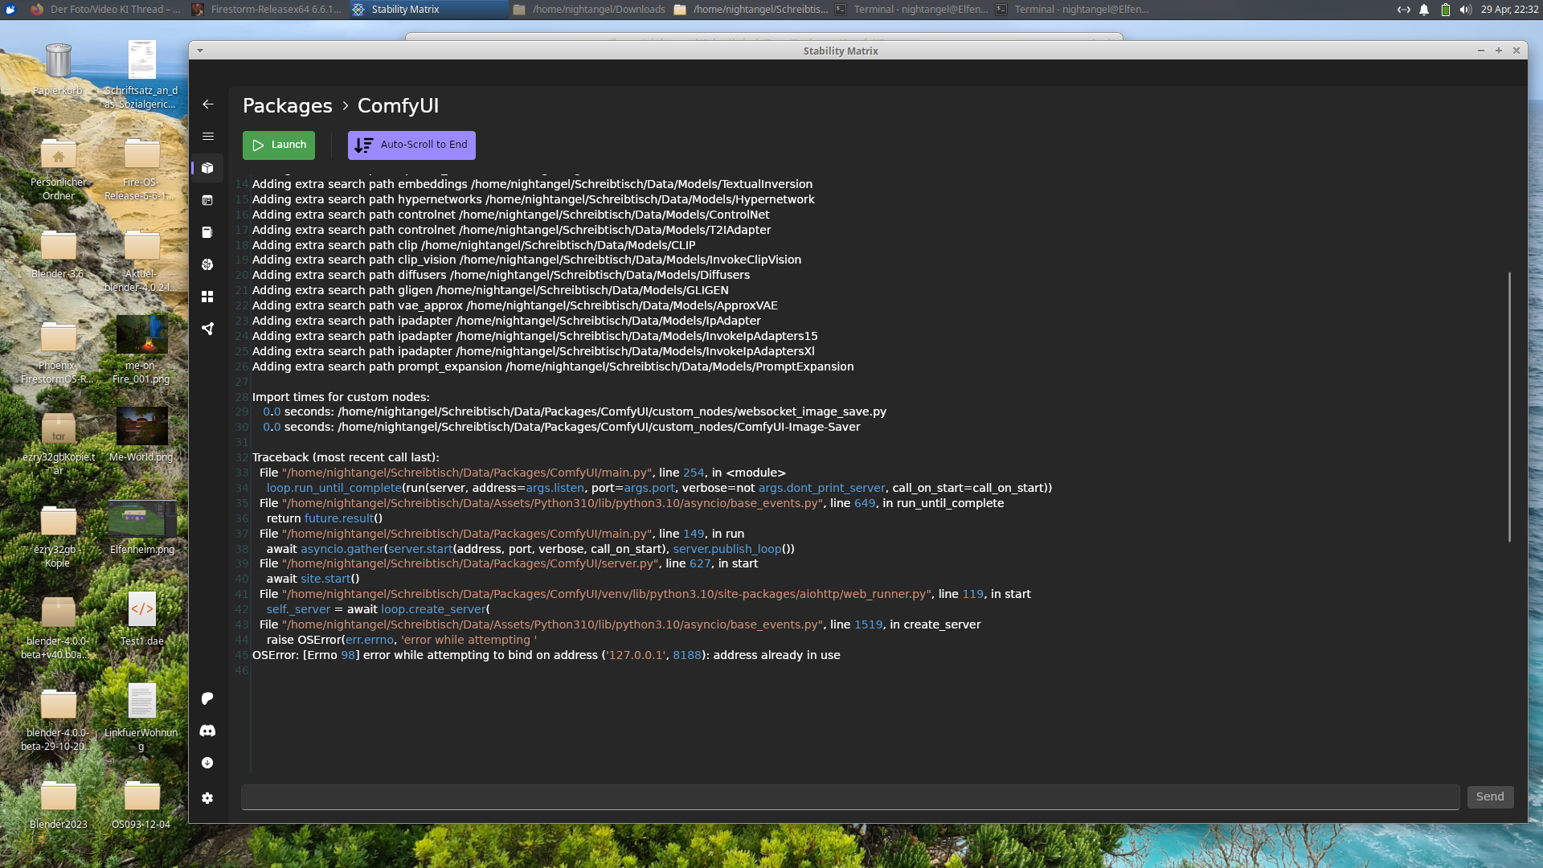Open the Downloads arrow icon
This screenshot has width=1543, height=868.
point(207,763)
